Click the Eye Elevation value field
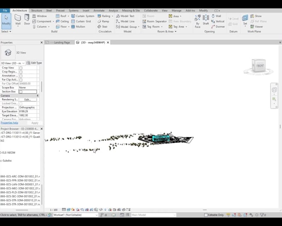282x226 pixels. coord(28,111)
